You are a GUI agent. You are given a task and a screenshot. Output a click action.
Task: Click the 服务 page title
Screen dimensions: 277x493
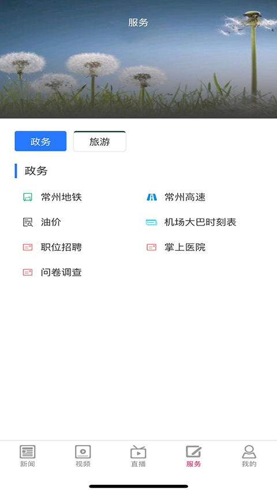pos(138,23)
